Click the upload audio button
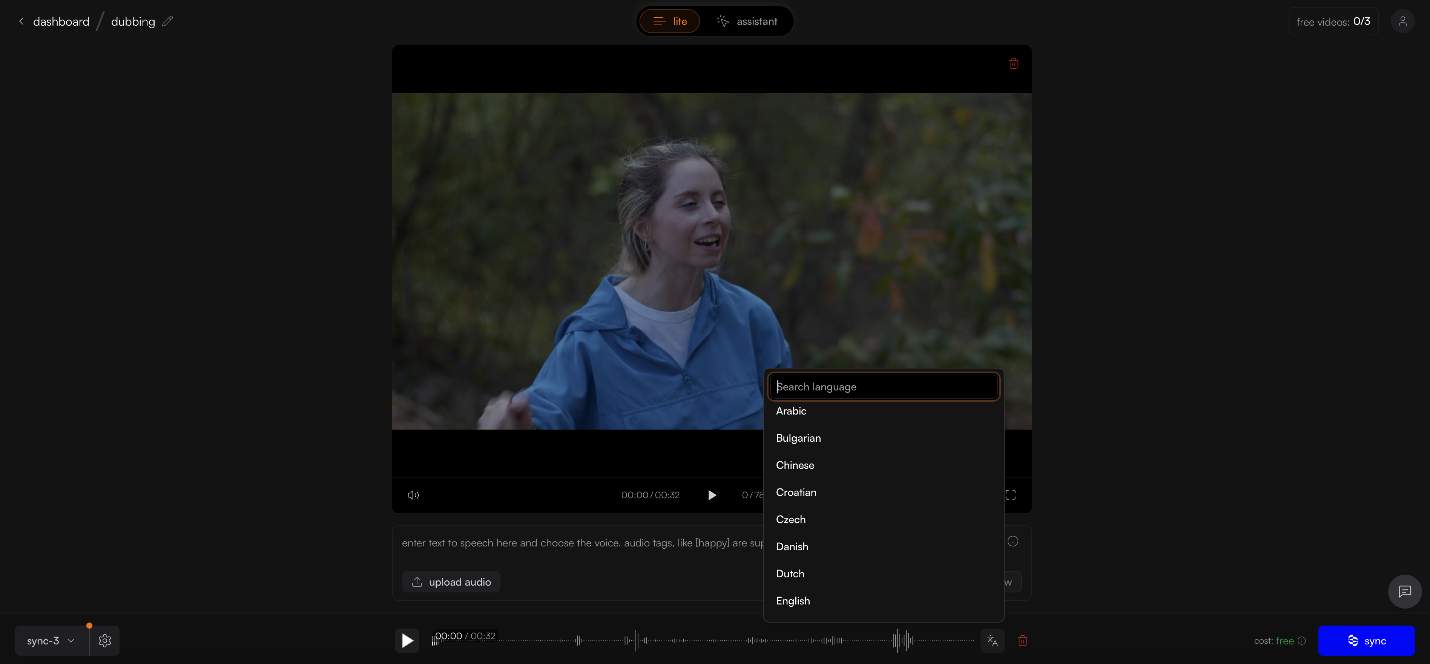 click(451, 582)
